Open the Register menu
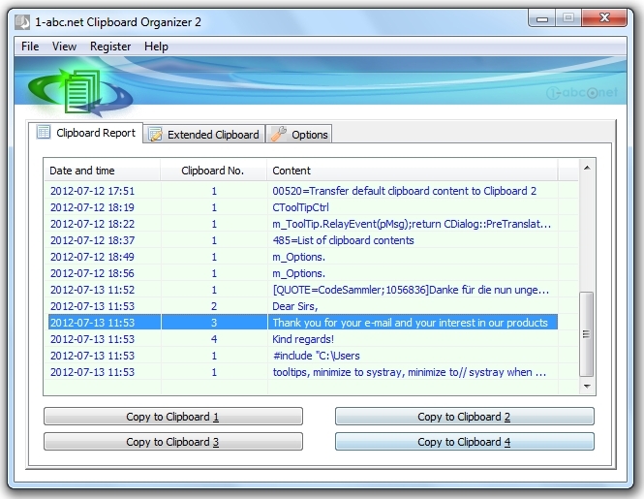Screen dimensions: 644x499 point(110,47)
